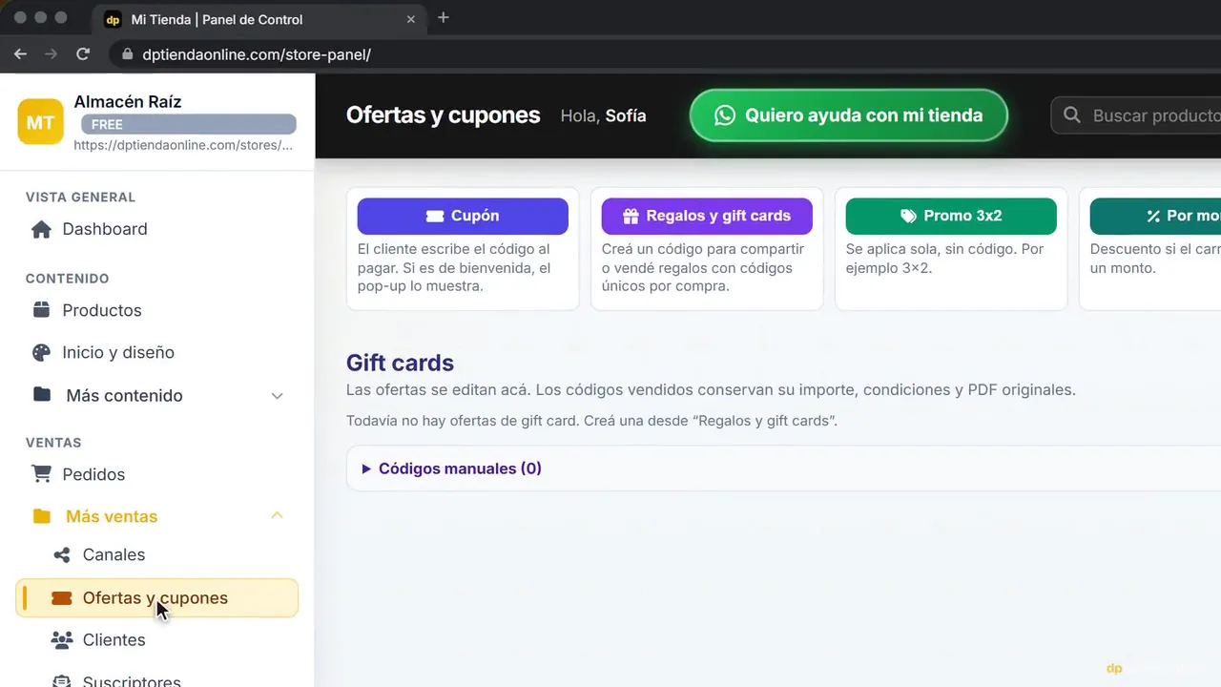
Task: Create a new Cupón offer
Action: coord(463,216)
